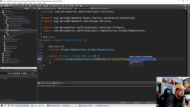The image size is (190, 107).
Task: Click the Save toolbar icon
Action: (5, 6)
